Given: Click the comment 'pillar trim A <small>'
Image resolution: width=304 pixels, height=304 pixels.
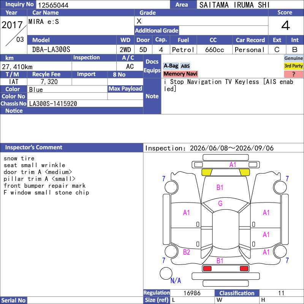Looking at the screenshot, I should coord(40,179).
